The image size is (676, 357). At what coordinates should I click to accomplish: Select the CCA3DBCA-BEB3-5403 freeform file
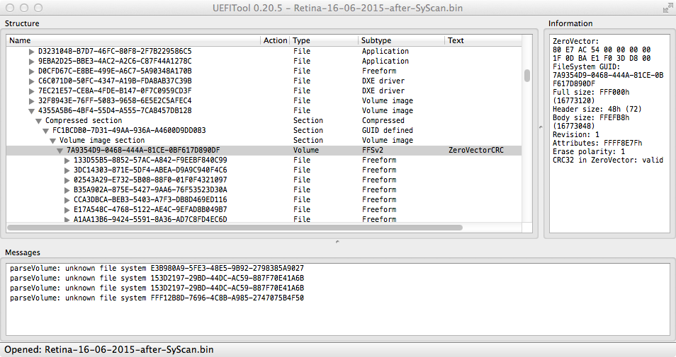click(x=150, y=200)
